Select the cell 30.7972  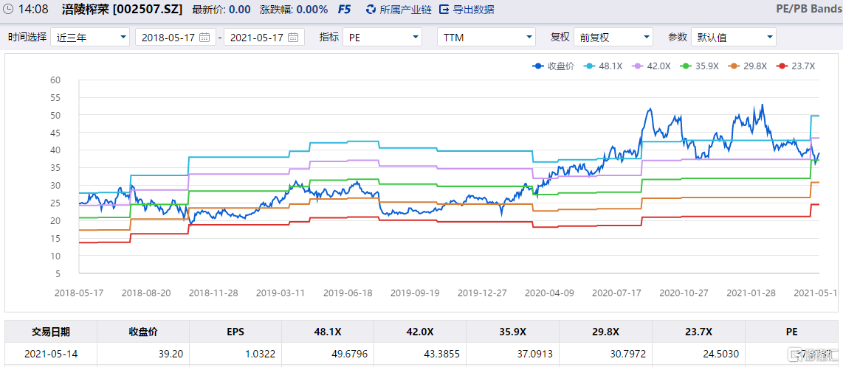[x=605, y=354]
